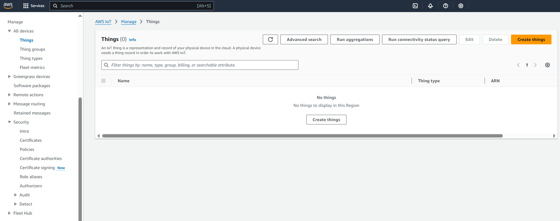Click the AWS logo home icon
560x221 pixels.
[8, 6]
